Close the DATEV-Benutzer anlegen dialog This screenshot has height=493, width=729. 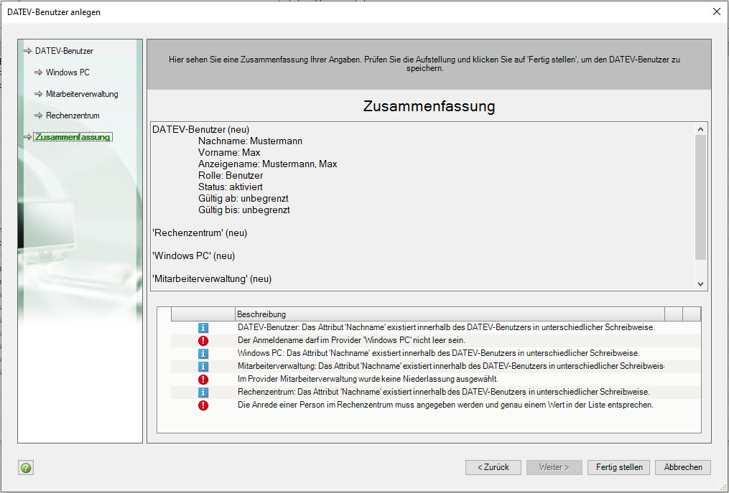(x=717, y=12)
